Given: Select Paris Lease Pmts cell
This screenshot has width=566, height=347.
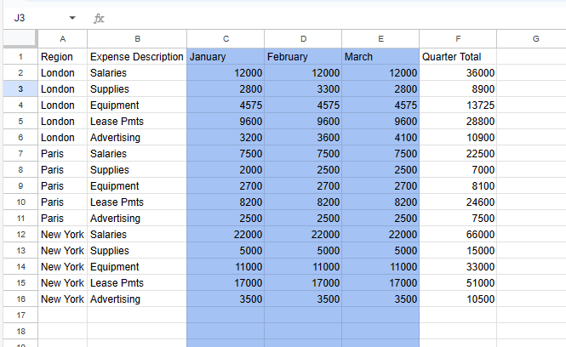Looking at the screenshot, I should pyautogui.click(x=136, y=202).
